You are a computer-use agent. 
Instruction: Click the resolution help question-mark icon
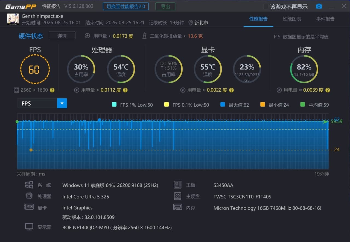tap(52, 90)
